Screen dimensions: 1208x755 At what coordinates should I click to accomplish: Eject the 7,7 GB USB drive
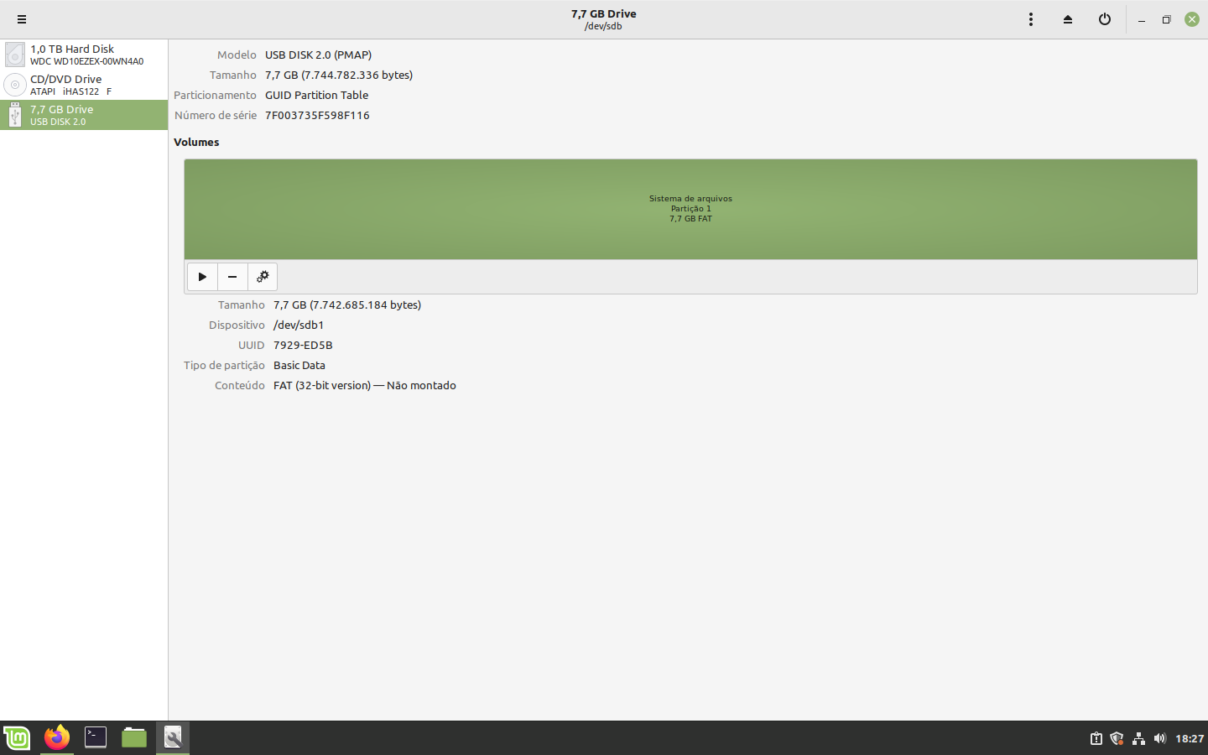pos(1068,19)
